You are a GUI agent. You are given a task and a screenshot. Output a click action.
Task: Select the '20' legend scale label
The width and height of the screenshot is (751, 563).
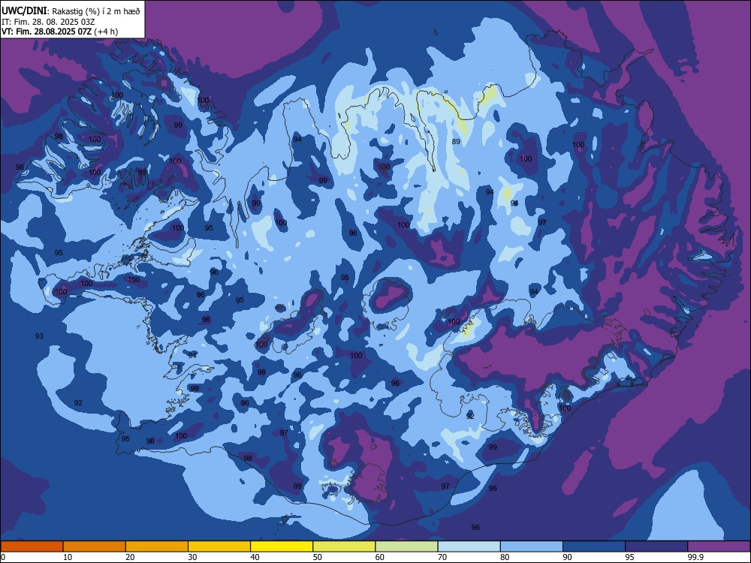point(130,557)
